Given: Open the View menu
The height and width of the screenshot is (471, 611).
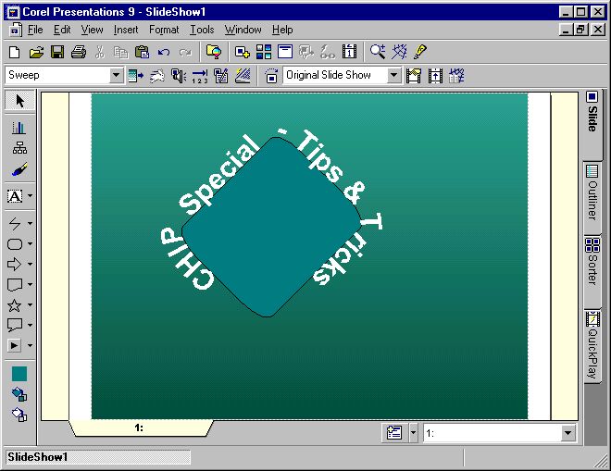Looking at the screenshot, I should click(x=92, y=30).
